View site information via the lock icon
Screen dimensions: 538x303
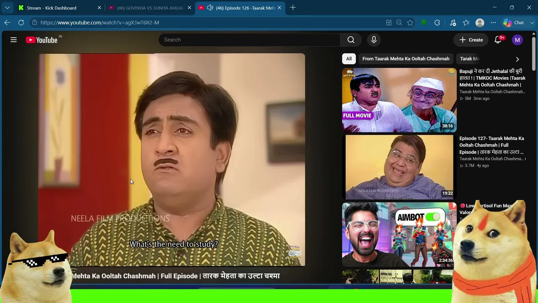34,22
